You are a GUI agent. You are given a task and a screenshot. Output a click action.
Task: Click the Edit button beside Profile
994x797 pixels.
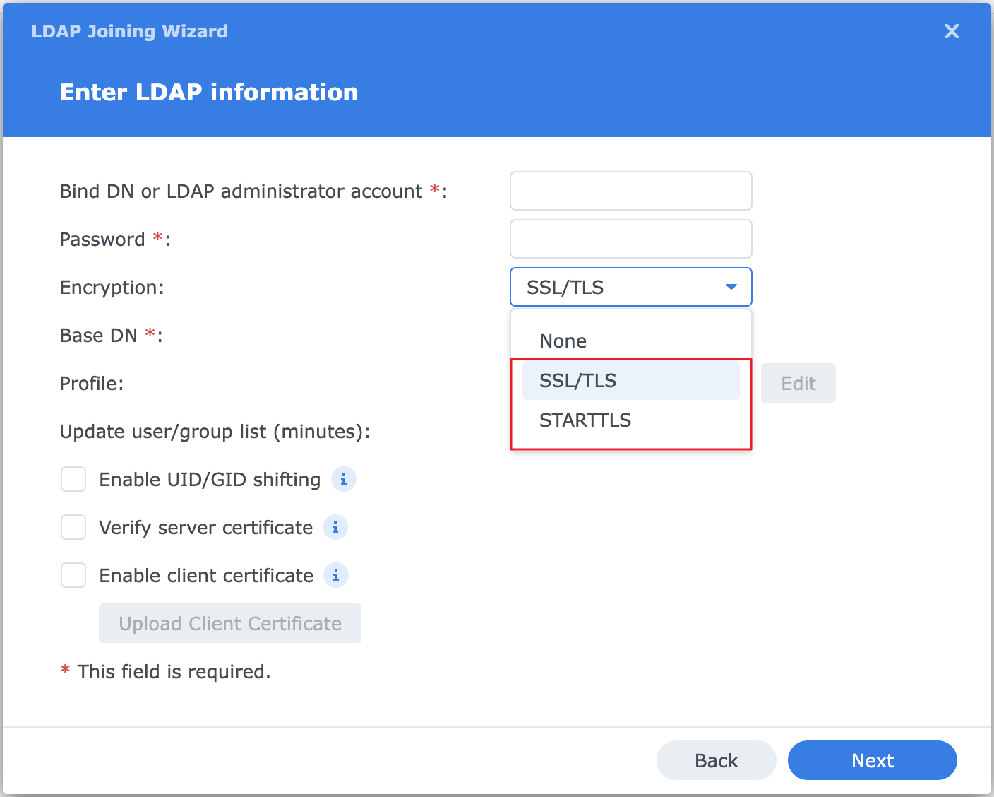tap(798, 383)
